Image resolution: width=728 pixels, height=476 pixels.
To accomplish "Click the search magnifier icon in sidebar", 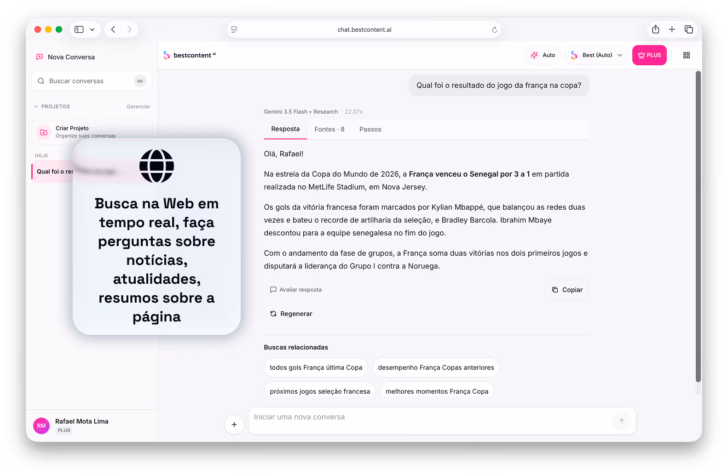I will pos(41,81).
